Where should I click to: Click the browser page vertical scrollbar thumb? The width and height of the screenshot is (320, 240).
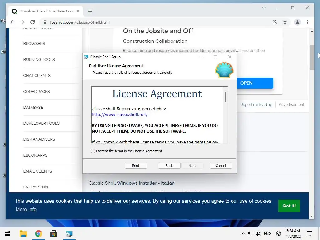click(x=312, y=57)
